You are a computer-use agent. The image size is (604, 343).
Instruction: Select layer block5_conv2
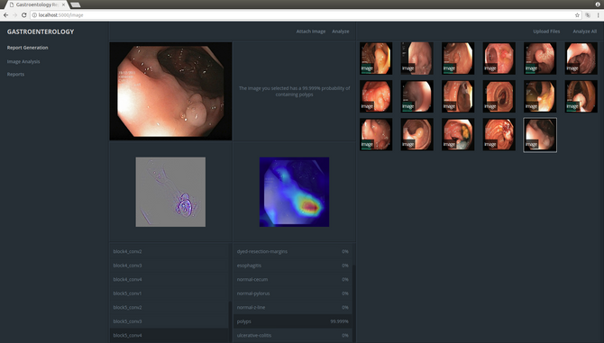tap(169, 307)
